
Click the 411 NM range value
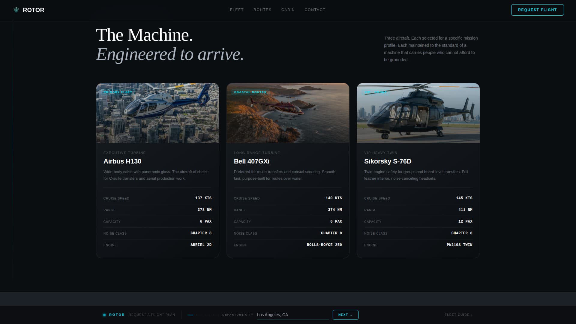point(465,210)
